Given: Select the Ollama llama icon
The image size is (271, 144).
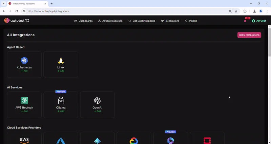Looking at the screenshot, I should point(61,100).
